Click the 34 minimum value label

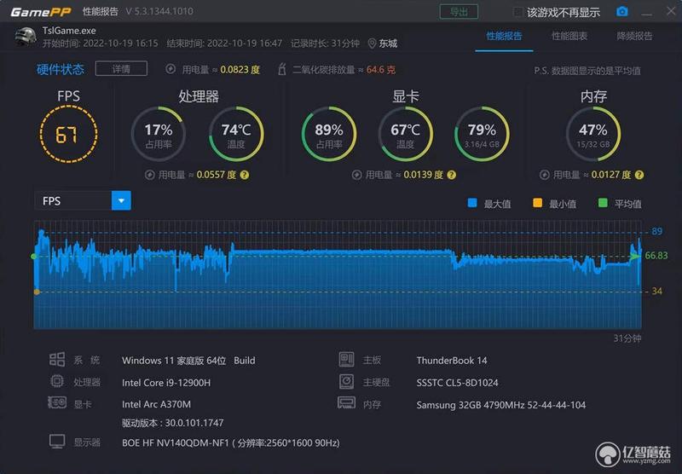tap(656, 292)
